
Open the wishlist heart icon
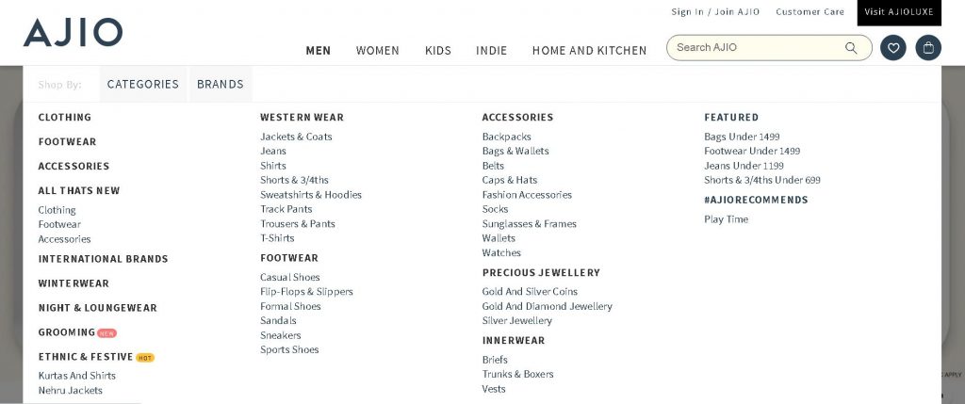(x=893, y=48)
